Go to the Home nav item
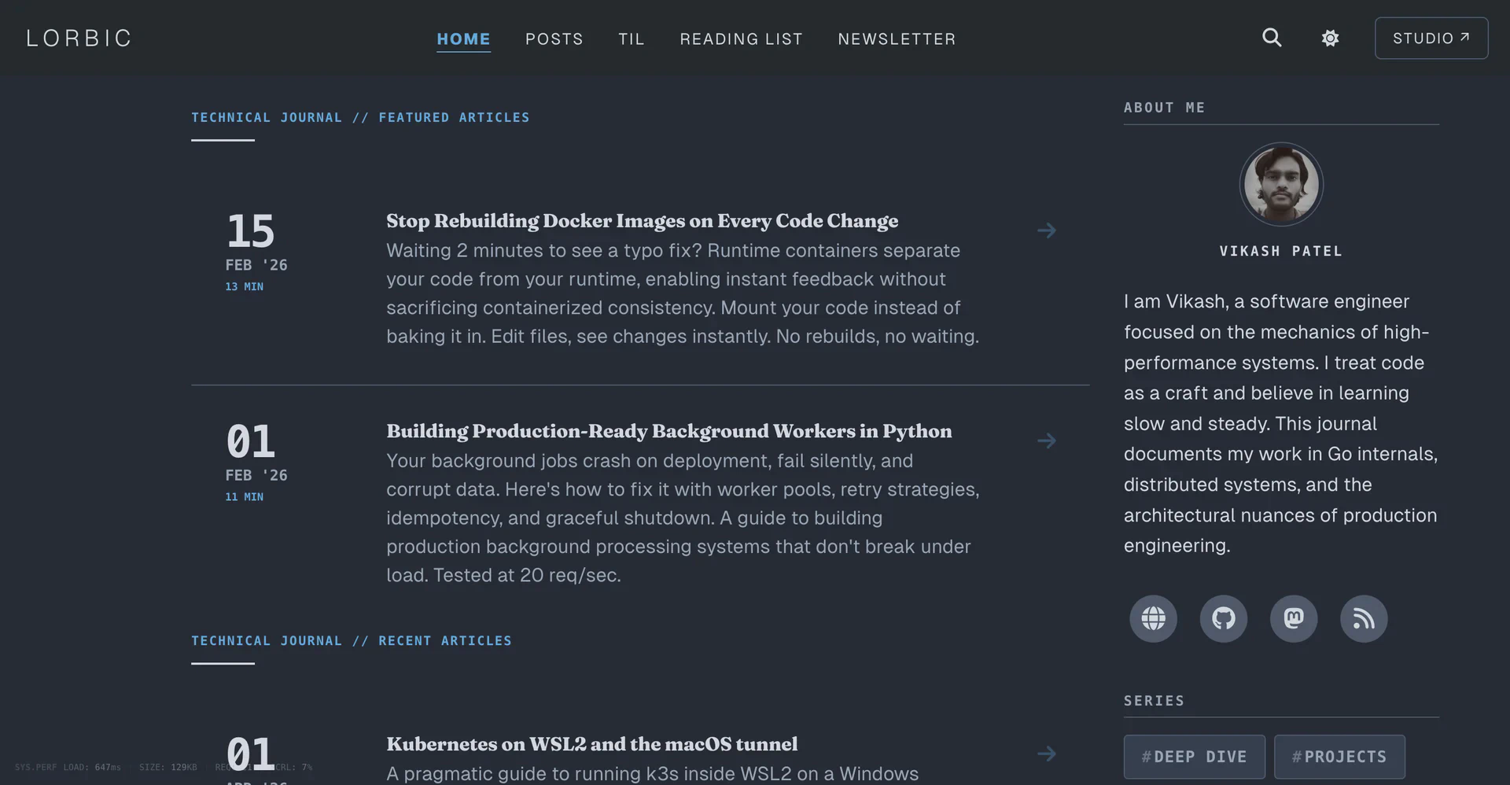 [x=463, y=39]
